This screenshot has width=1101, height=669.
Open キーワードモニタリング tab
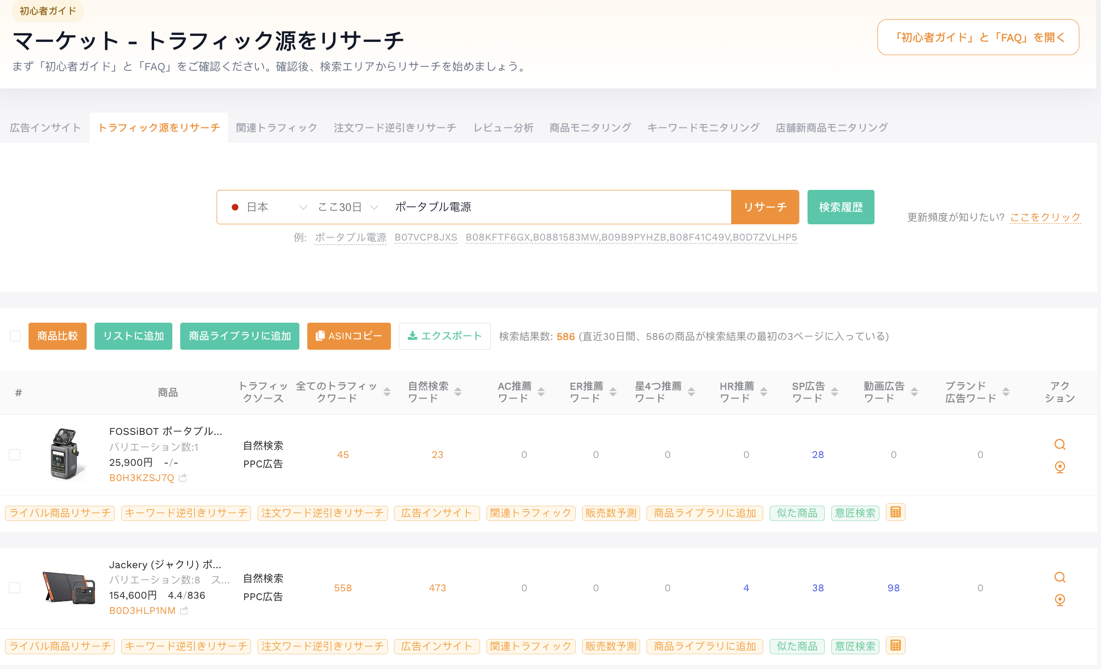[703, 128]
